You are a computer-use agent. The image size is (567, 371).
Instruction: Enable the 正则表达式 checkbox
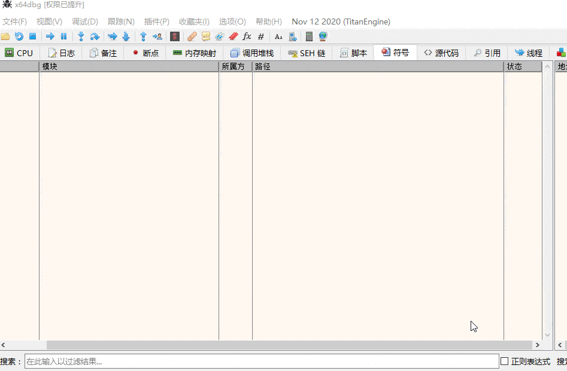click(x=505, y=361)
